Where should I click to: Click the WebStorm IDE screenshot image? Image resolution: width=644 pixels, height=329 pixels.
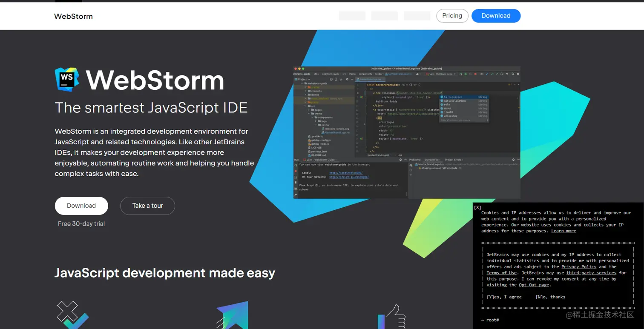pyautogui.click(x=407, y=132)
